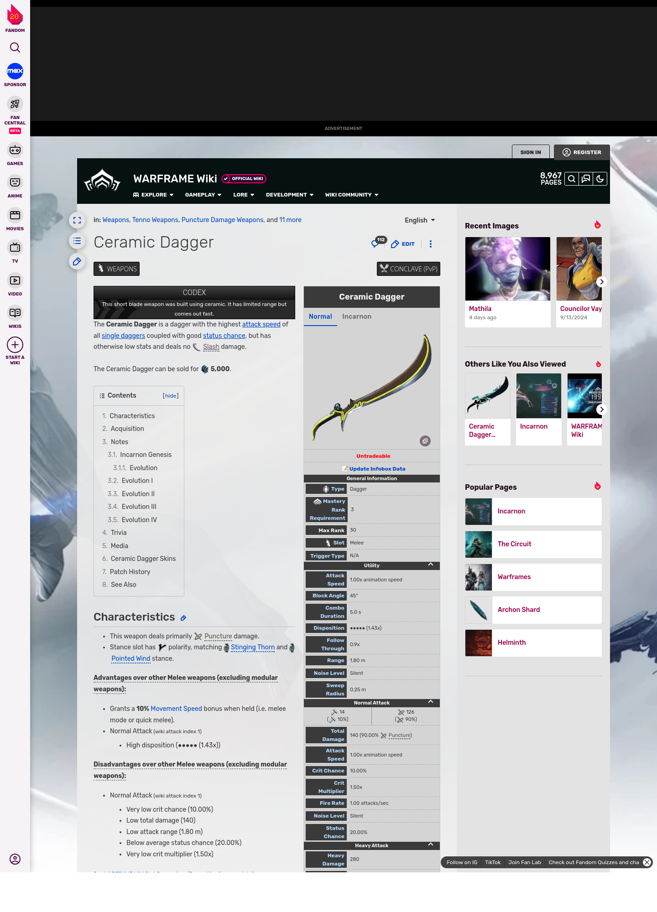Image resolution: width=657 pixels, height=912 pixels.
Task: Click the WARFRAME lotus logo
Action: (x=102, y=180)
